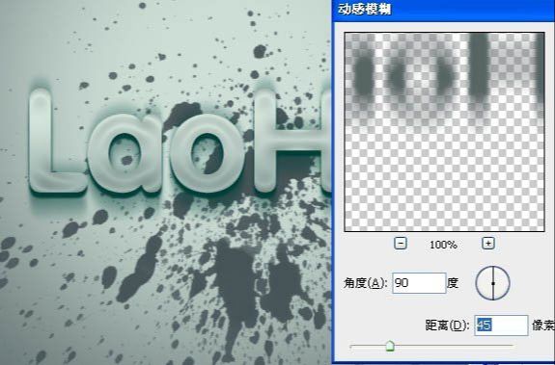Click the 动感模糊 dialog title bar
The image size is (555, 365).
(x=444, y=10)
